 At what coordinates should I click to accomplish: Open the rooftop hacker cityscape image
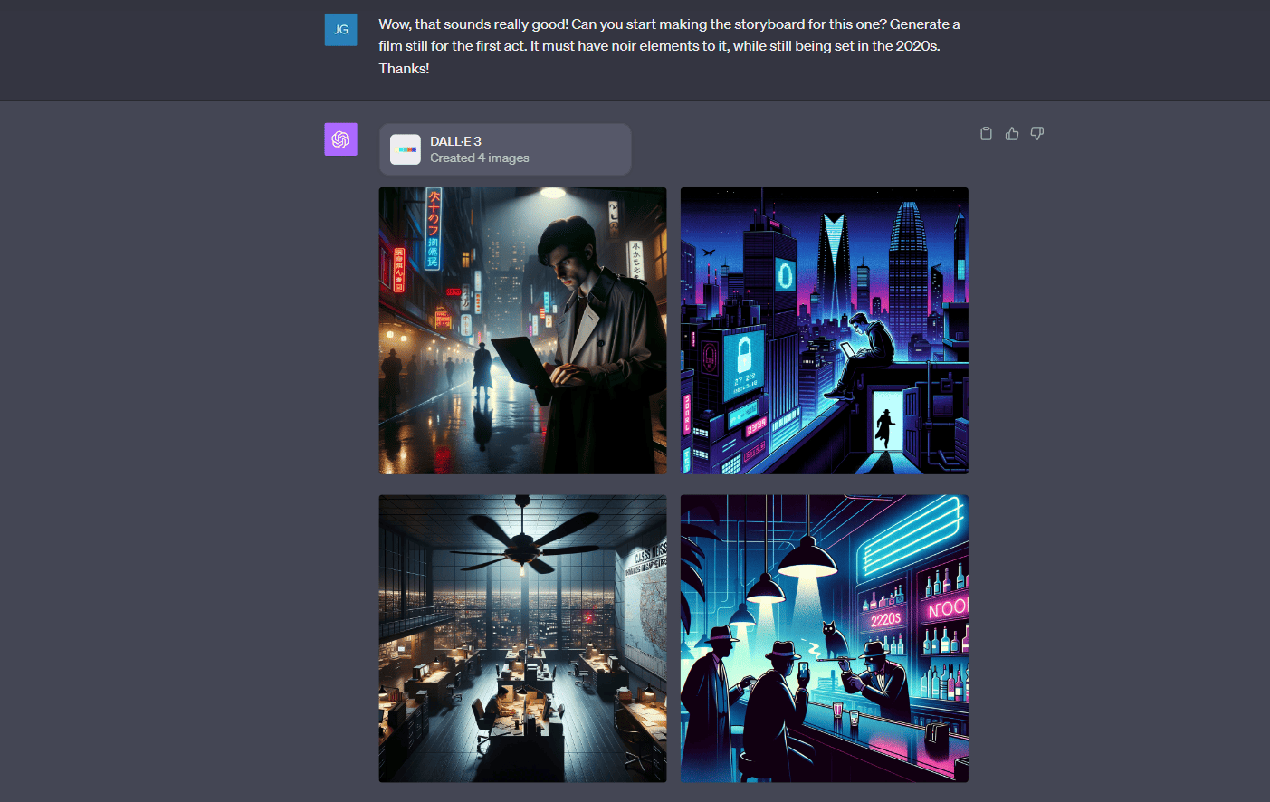click(x=824, y=330)
